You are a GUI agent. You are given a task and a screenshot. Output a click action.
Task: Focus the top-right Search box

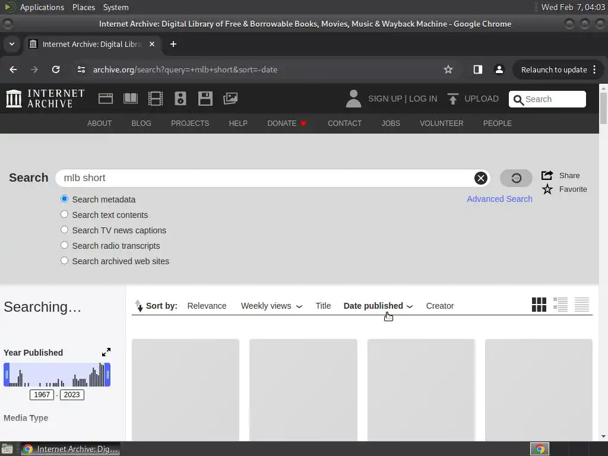tap(547, 99)
